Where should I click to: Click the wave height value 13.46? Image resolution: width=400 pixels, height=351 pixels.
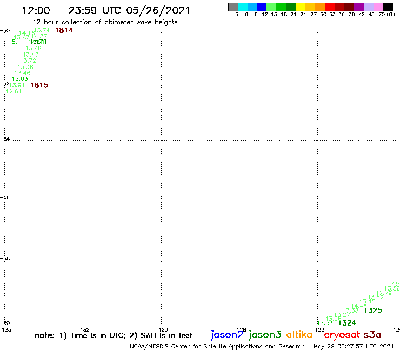[23, 73]
